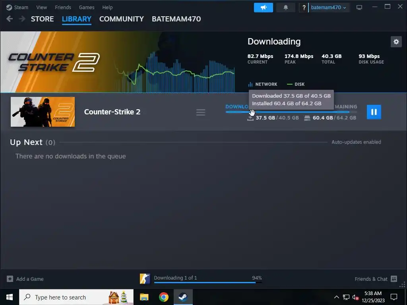407x305 pixels.
Task: Open the Games menu
Action: [87, 7]
